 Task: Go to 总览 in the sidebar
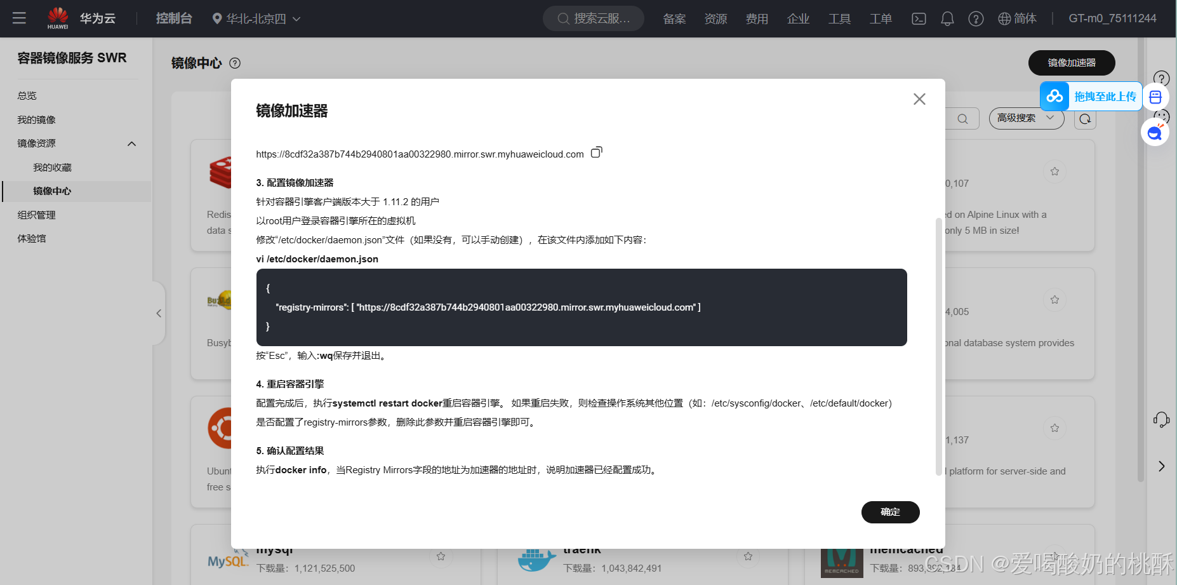click(27, 96)
